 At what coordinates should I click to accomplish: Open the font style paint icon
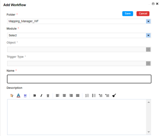tap(12, 96)
